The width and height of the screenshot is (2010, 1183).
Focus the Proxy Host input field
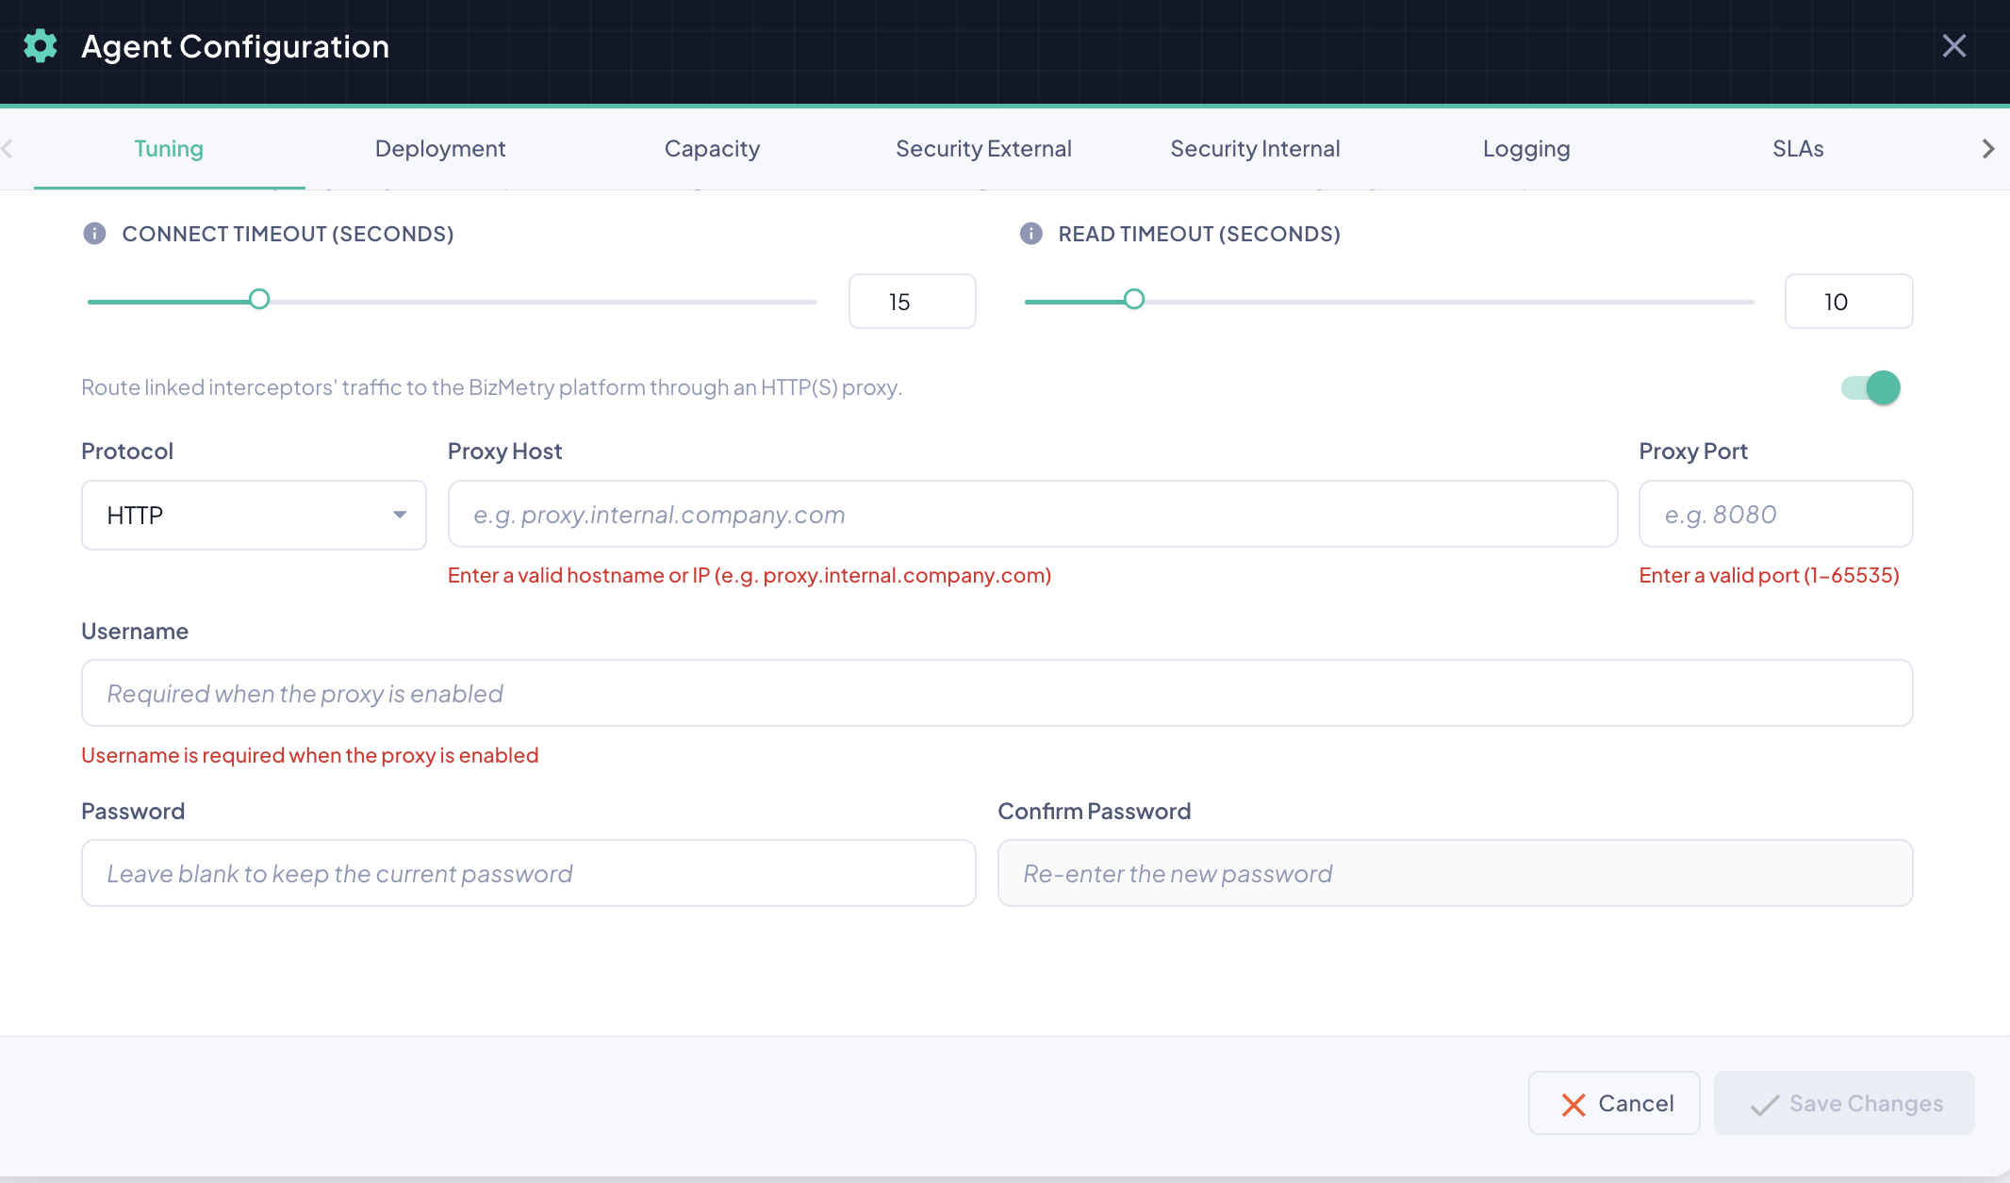1033,515
